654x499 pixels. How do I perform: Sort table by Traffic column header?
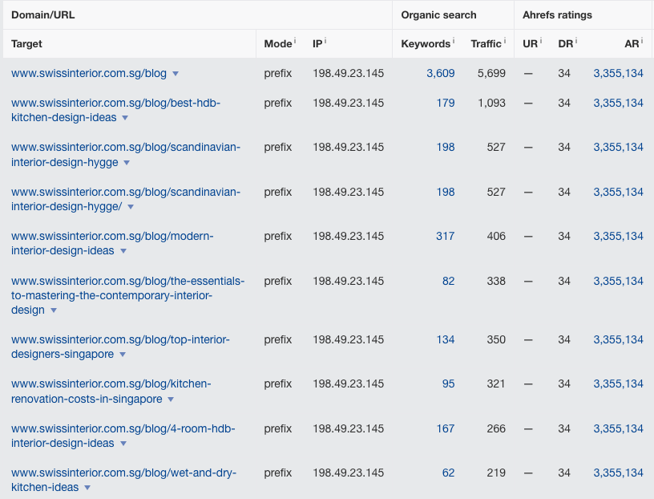pos(486,43)
